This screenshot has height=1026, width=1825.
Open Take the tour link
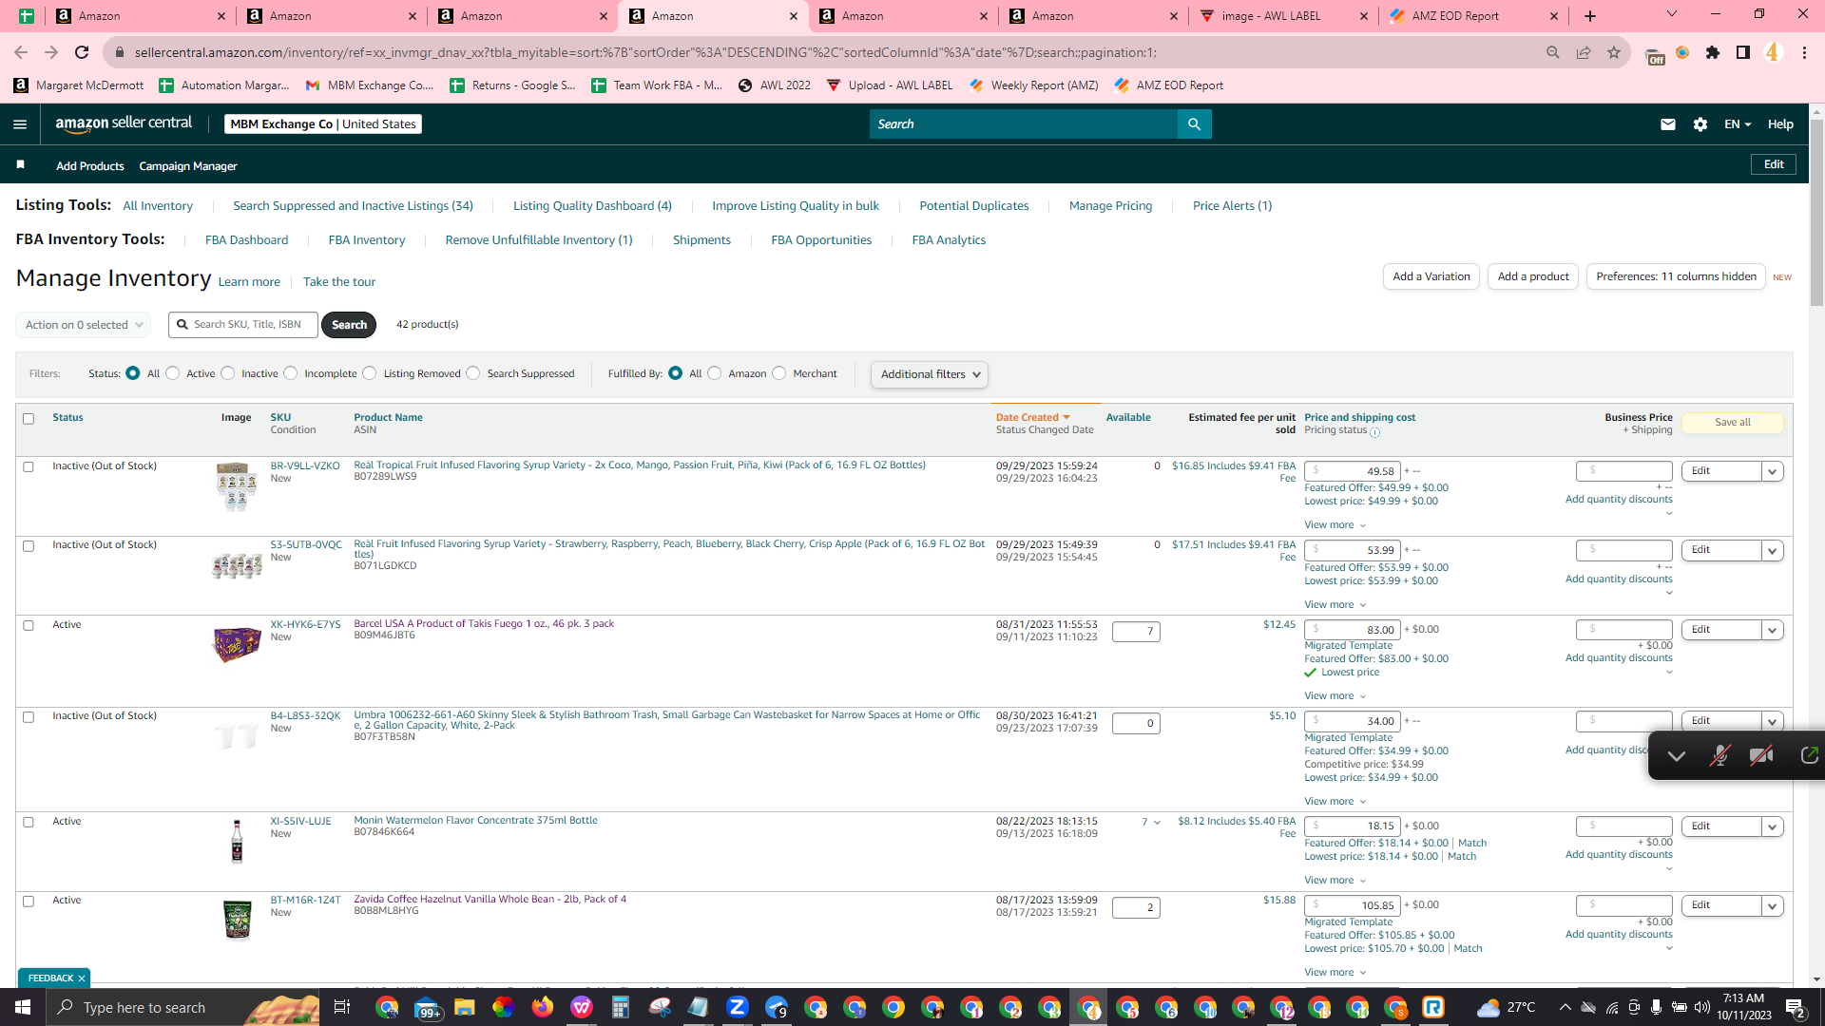[339, 282]
